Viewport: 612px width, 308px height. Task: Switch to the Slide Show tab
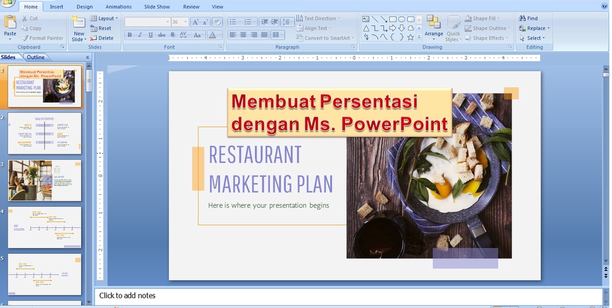pyautogui.click(x=157, y=6)
